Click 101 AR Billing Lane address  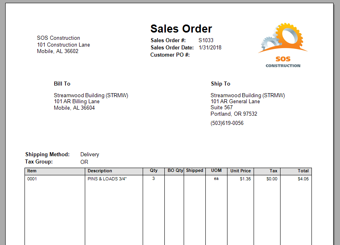(x=76, y=101)
